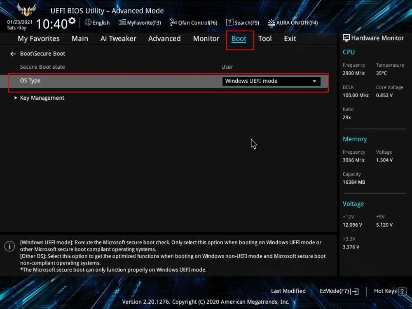Select the OS Type setting row
The height and width of the screenshot is (309, 412).
[115, 81]
